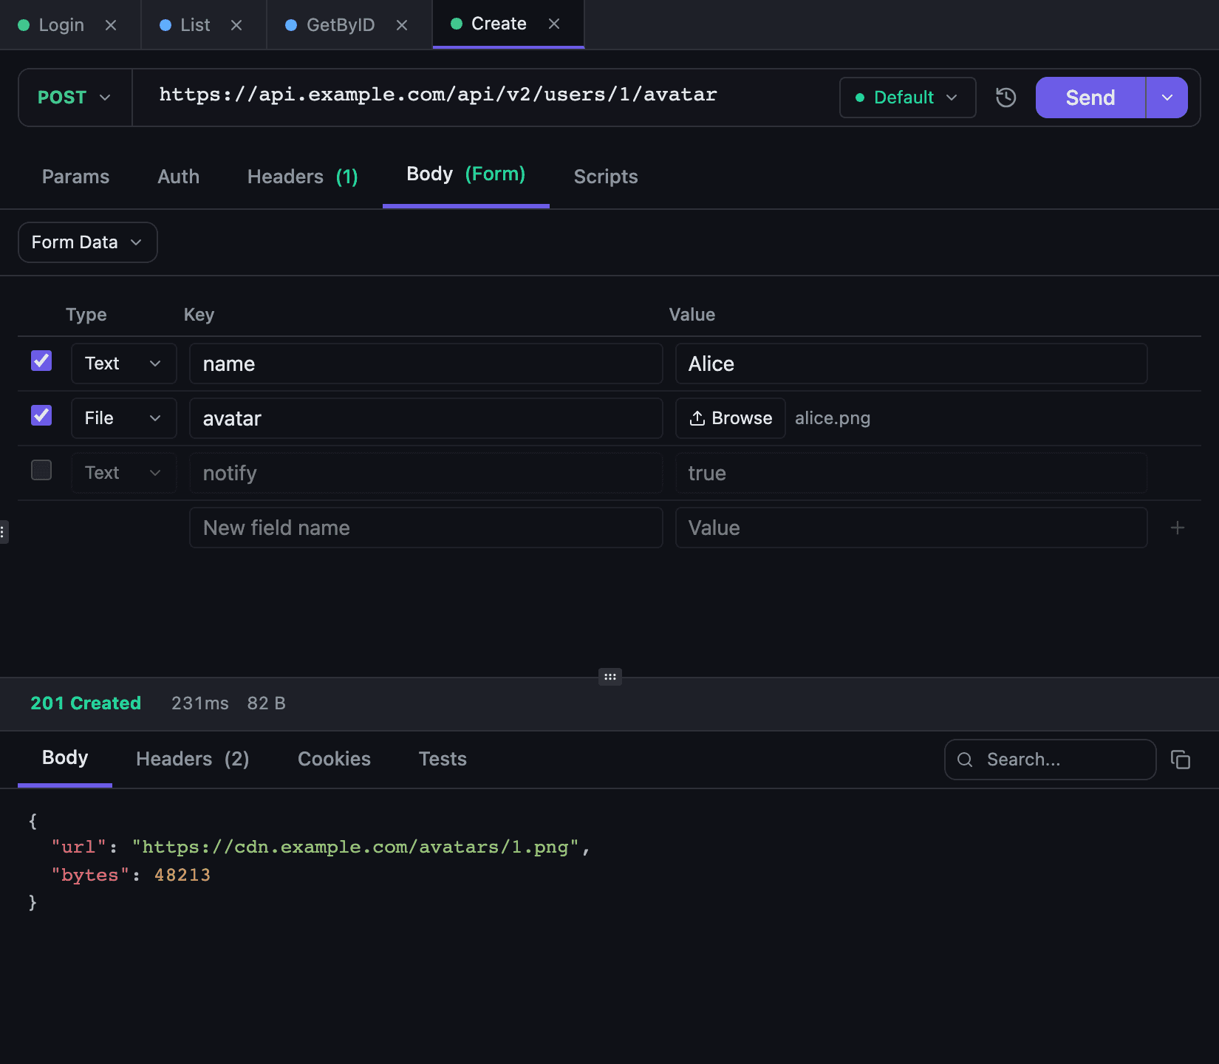The height and width of the screenshot is (1064, 1219).
Task: Close the Login tab
Action: click(111, 25)
